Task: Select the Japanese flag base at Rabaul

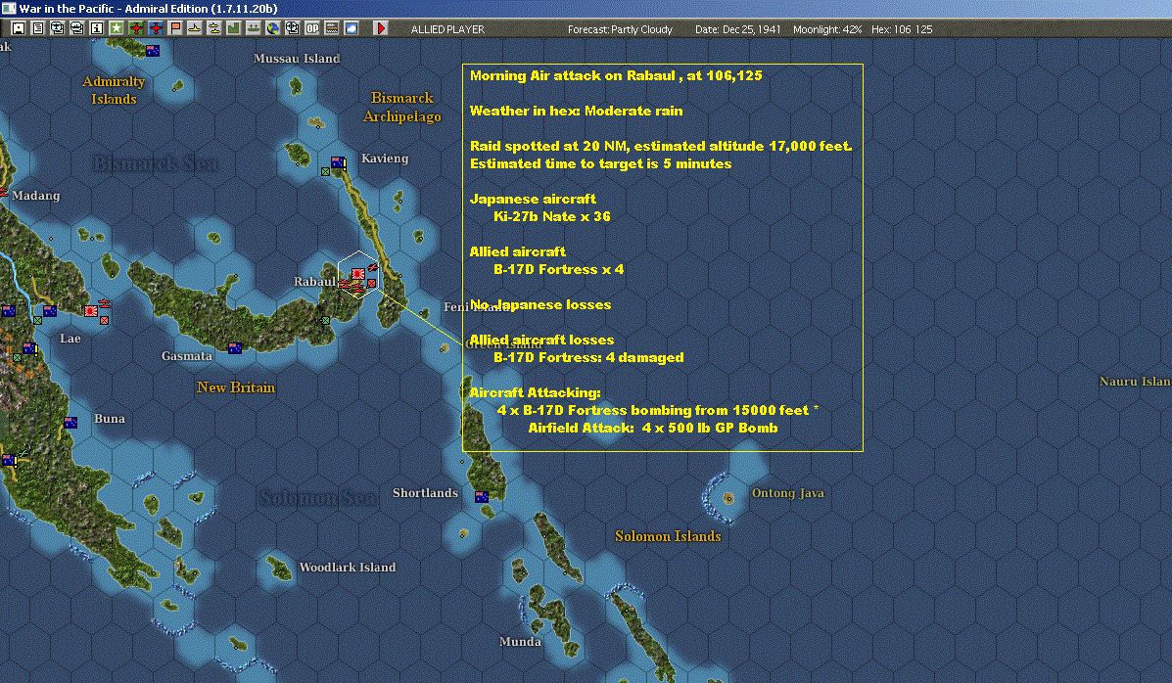Action: 358,274
